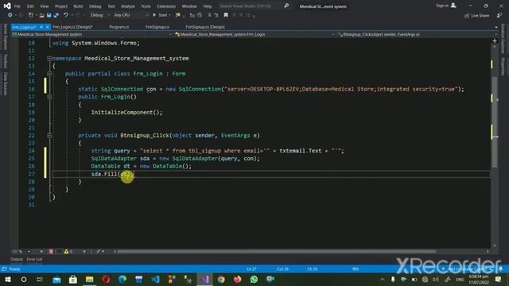Click the yellow warning count indicator

click(68, 251)
